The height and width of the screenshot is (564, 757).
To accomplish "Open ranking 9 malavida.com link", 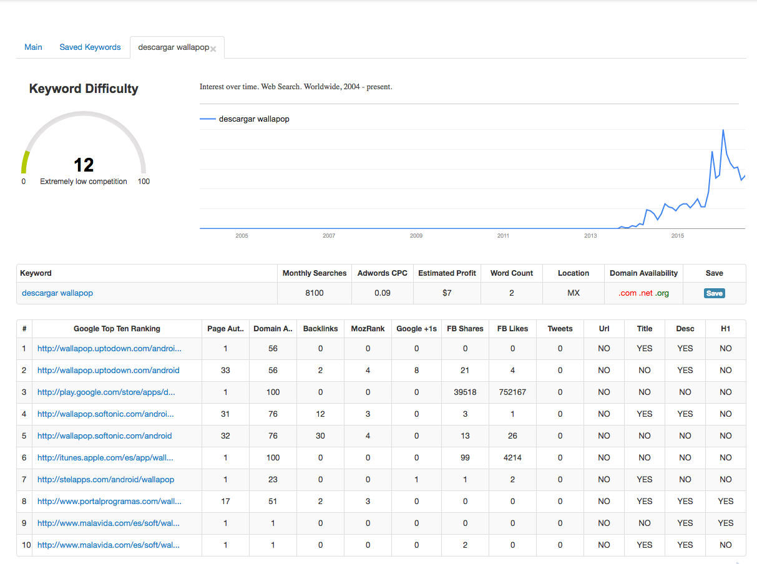I will tap(109, 523).
